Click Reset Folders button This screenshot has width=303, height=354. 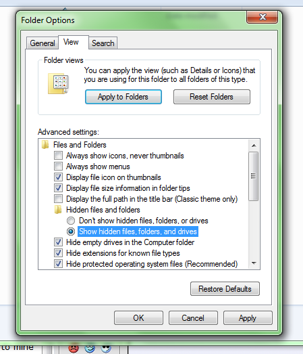[x=212, y=97]
